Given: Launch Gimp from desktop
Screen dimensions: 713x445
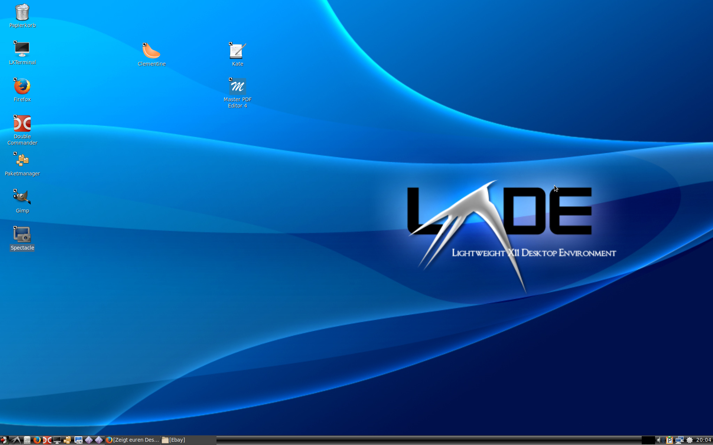Looking at the screenshot, I should pyautogui.click(x=22, y=197).
